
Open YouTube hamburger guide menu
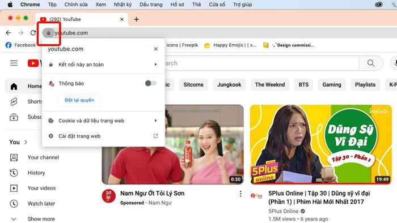click(14, 63)
